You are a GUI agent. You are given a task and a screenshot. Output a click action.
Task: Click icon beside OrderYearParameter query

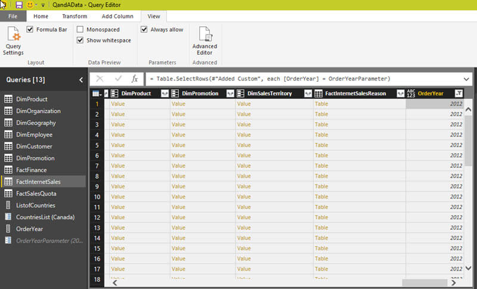8,241
